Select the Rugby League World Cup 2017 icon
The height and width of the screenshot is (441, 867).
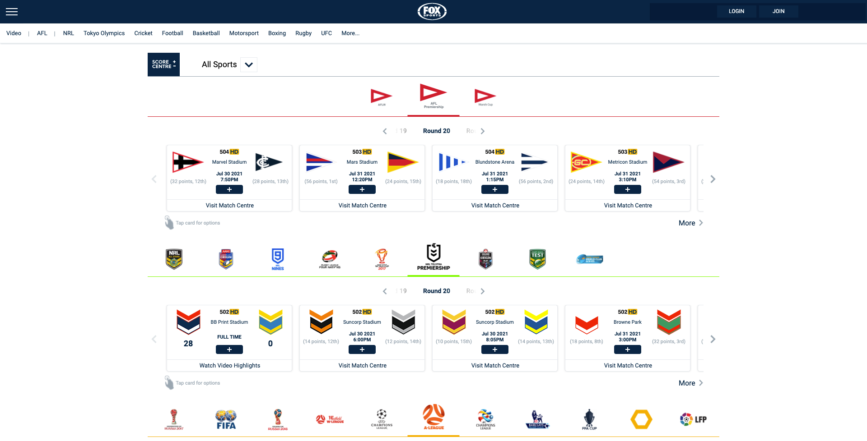pos(382,259)
